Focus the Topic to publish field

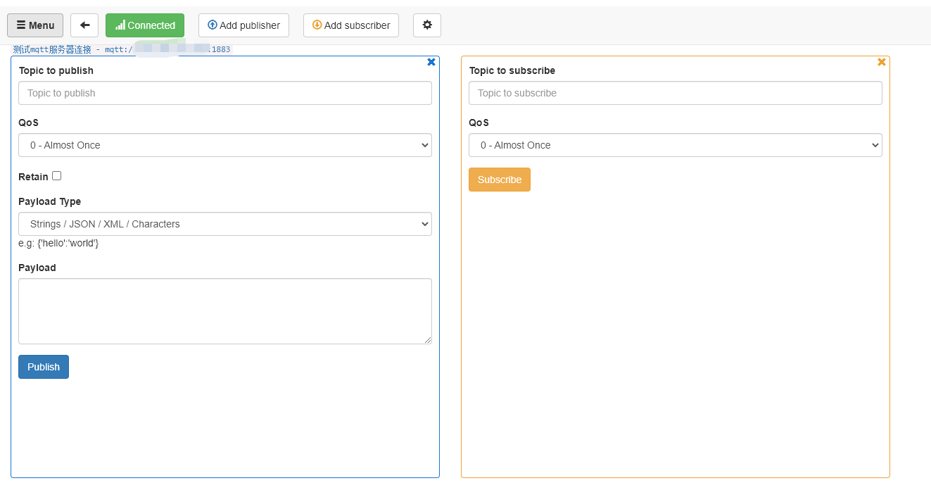tap(225, 93)
